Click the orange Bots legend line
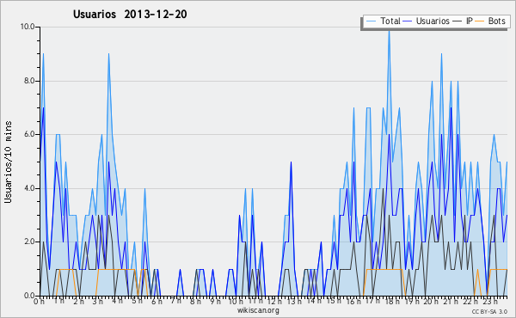The height and width of the screenshot is (318, 516). tap(481, 21)
